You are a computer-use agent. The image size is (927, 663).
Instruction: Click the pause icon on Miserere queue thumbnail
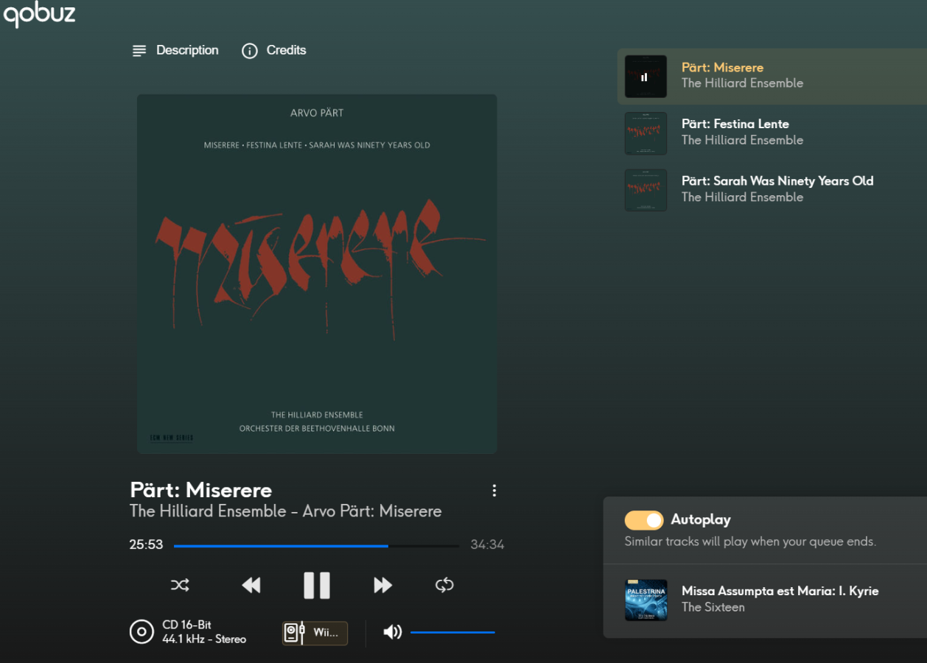pos(645,77)
